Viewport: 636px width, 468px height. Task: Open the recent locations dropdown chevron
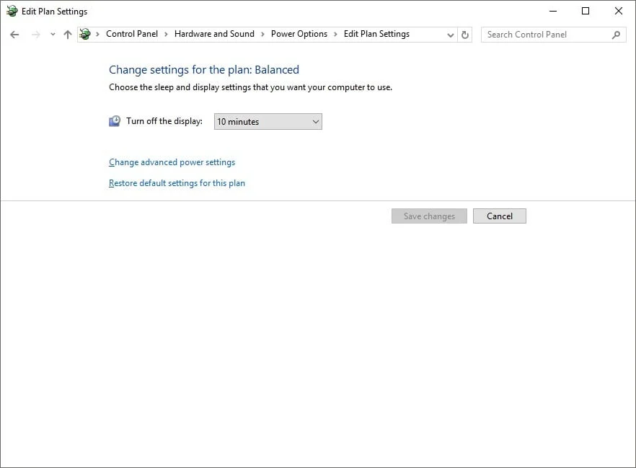click(53, 35)
